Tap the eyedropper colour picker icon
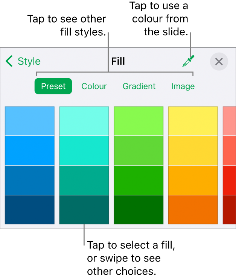The image size is (236, 280). pos(188,61)
